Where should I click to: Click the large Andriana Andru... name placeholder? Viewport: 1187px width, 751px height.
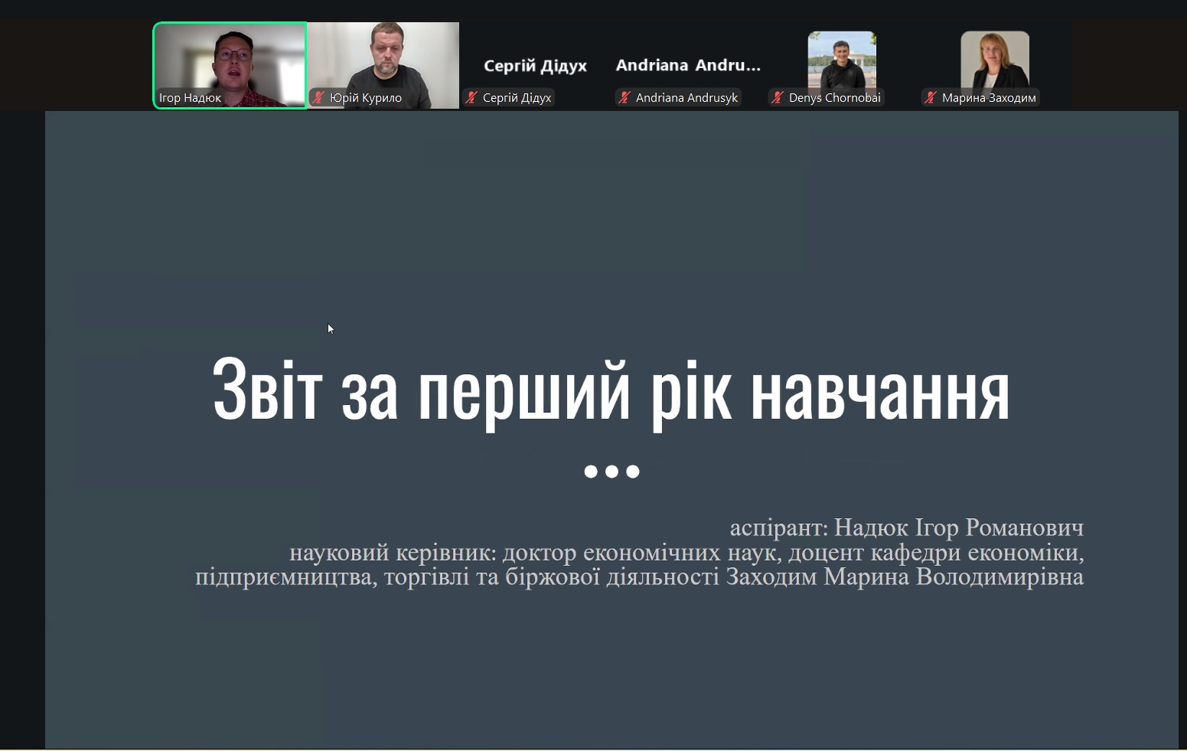pos(688,66)
